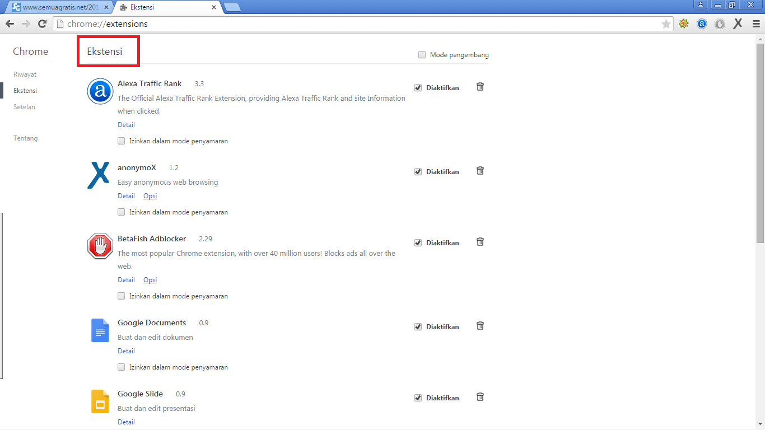Delete the Alexa Traffic Rank extension trash icon
Image resolution: width=765 pixels, height=430 pixels.
(x=480, y=87)
